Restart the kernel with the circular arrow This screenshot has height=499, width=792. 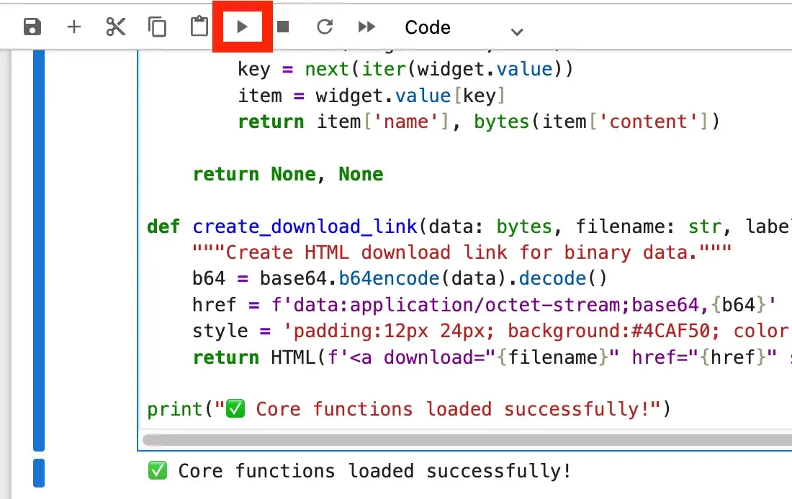[325, 26]
